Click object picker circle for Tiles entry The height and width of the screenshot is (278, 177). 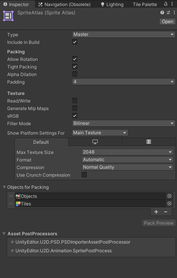tap(169, 203)
